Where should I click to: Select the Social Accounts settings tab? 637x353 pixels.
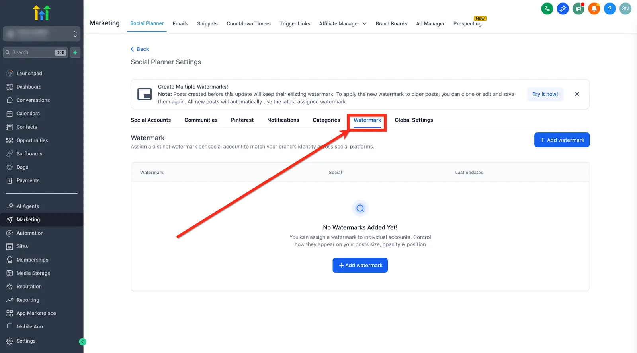click(x=151, y=120)
